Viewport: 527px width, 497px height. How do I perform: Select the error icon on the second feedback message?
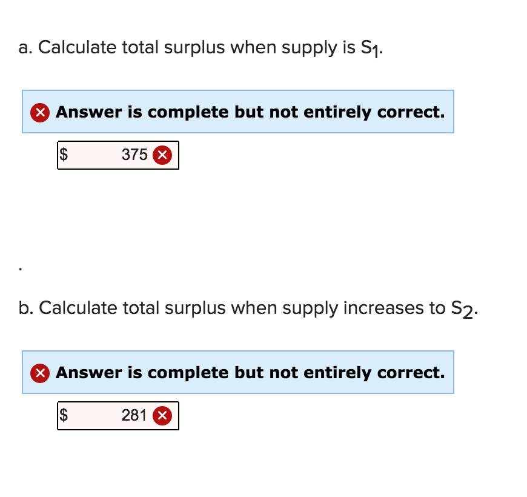pos(39,373)
